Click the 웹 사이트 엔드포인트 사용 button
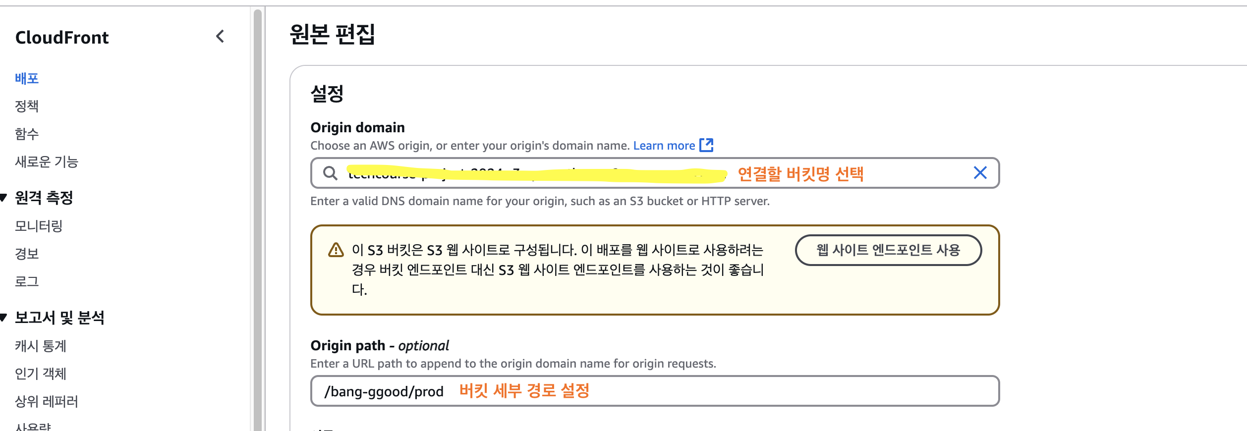This screenshot has height=431, width=1247. point(888,250)
